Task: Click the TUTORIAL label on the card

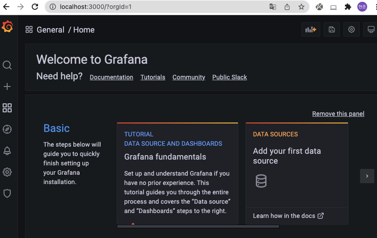Action: (x=139, y=134)
